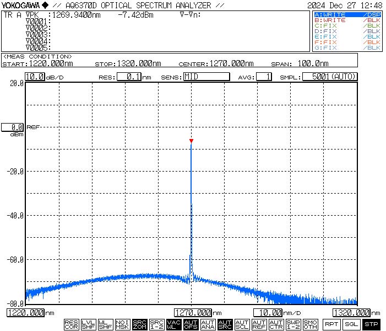This screenshot has width=386, height=331.
Task: Open the RES 0.1 nm resolution field
Action: tap(129, 77)
